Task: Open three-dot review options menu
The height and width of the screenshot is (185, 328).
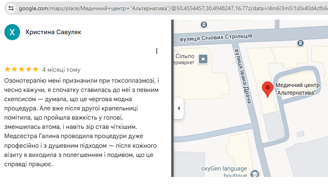Action: coord(157,51)
